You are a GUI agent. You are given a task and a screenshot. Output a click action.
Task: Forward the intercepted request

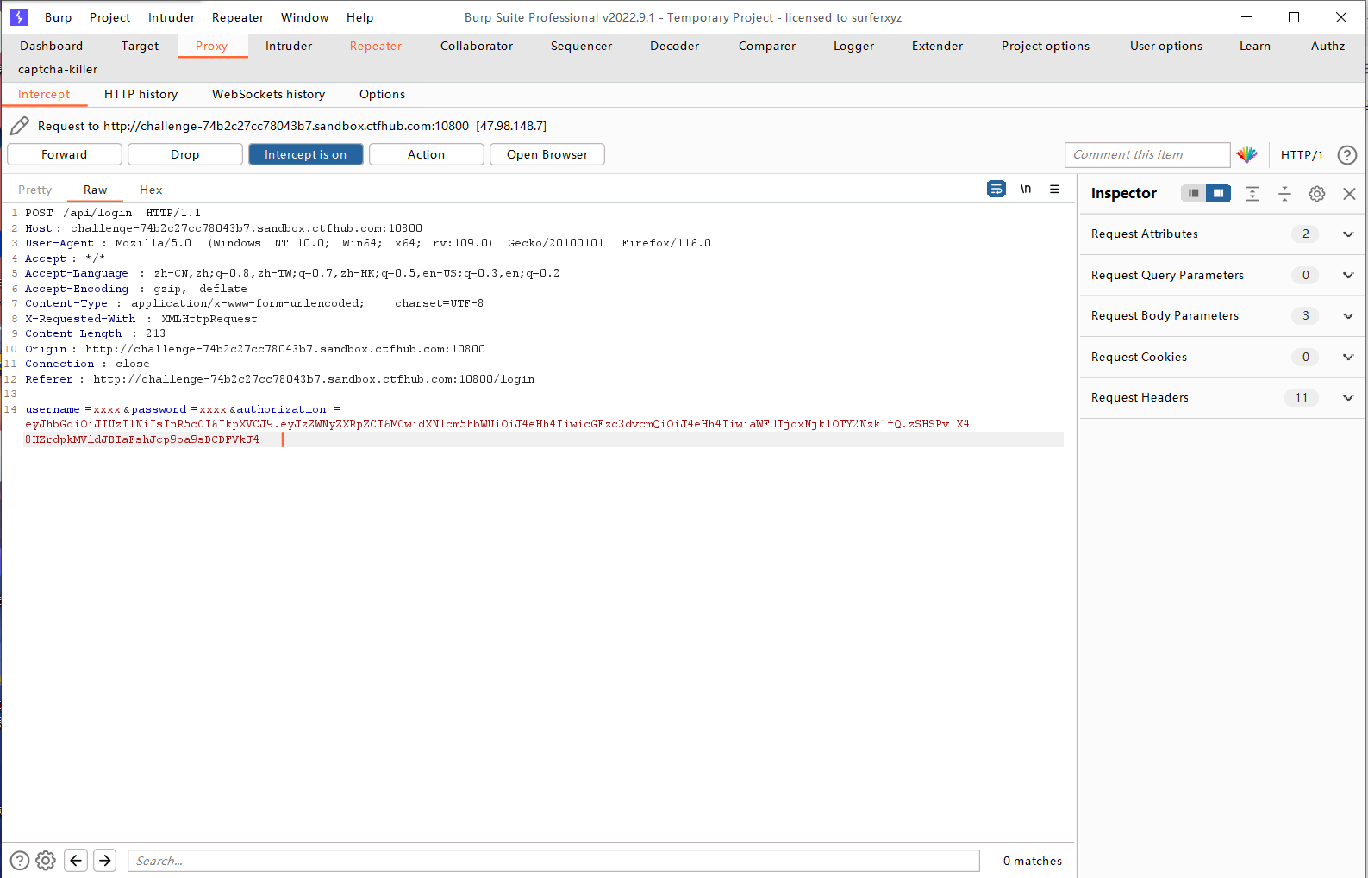click(x=65, y=154)
